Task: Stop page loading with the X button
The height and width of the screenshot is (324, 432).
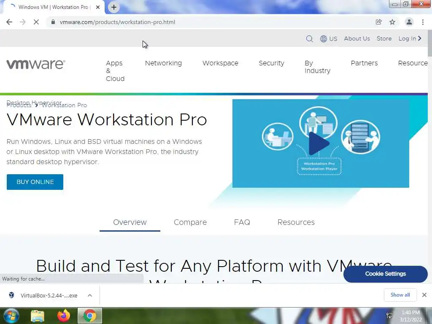Action: coord(36,22)
